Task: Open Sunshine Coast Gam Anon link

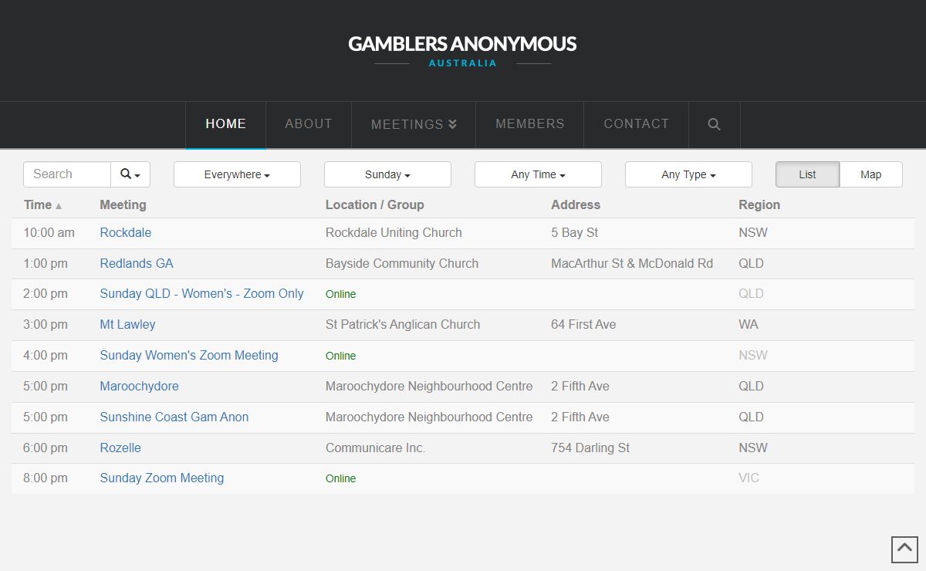Action: [174, 417]
